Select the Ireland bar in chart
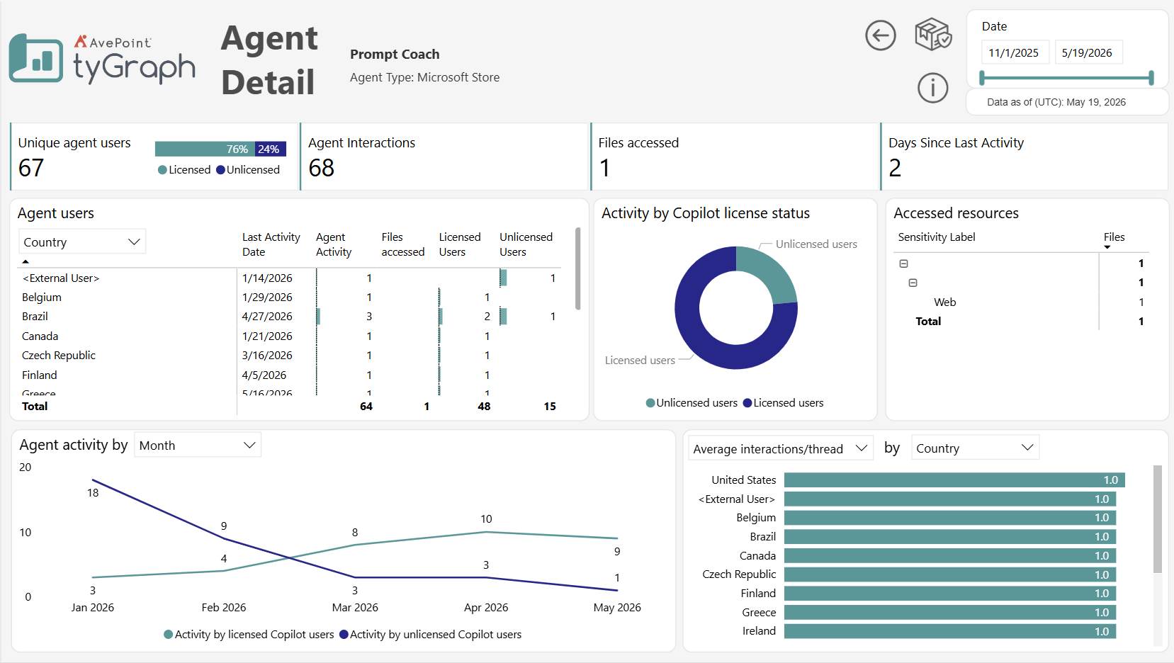This screenshot has height=663, width=1174. [950, 631]
